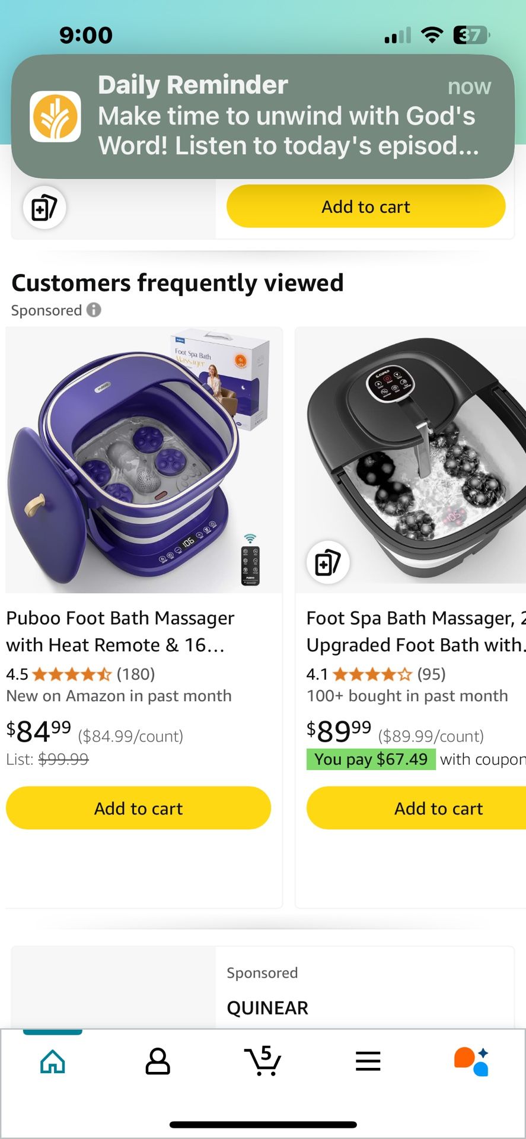The width and height of the screenshot is (526, 1139).
Task: Open the Home tab icon
Action: tap(53, 1061)
